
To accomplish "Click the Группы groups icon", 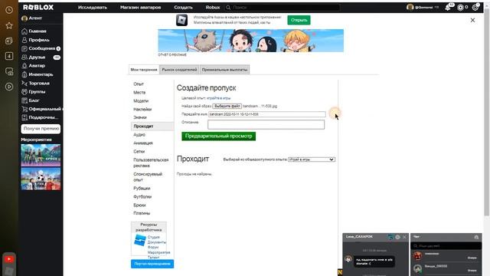I will 24,92.
